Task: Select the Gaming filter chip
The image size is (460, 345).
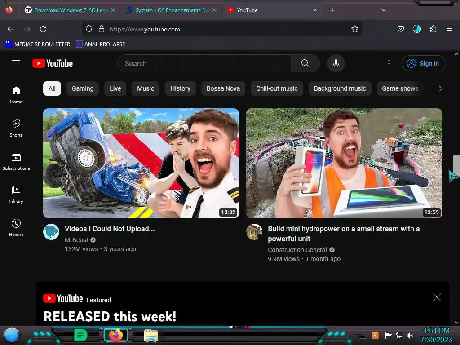Action: [83, 88]
